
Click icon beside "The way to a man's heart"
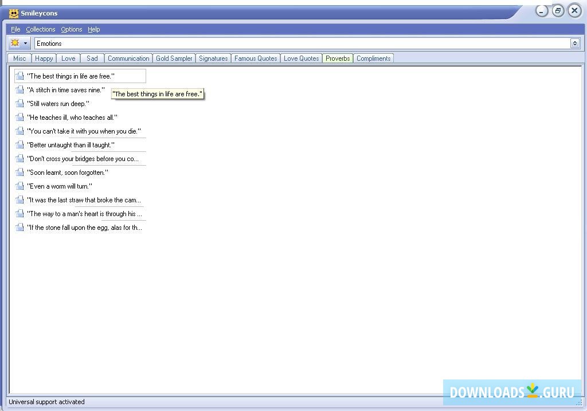20,214
